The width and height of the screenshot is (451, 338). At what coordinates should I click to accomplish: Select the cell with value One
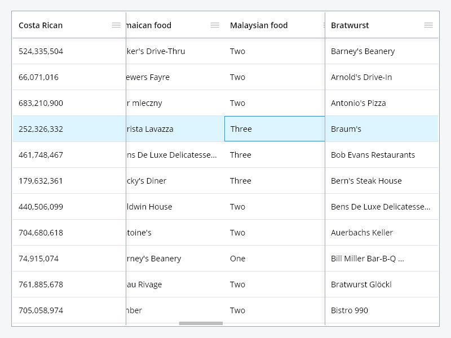click(x=275, y=259)
